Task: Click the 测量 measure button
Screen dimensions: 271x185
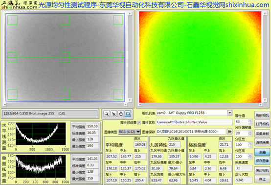Action: coord(262,152)
